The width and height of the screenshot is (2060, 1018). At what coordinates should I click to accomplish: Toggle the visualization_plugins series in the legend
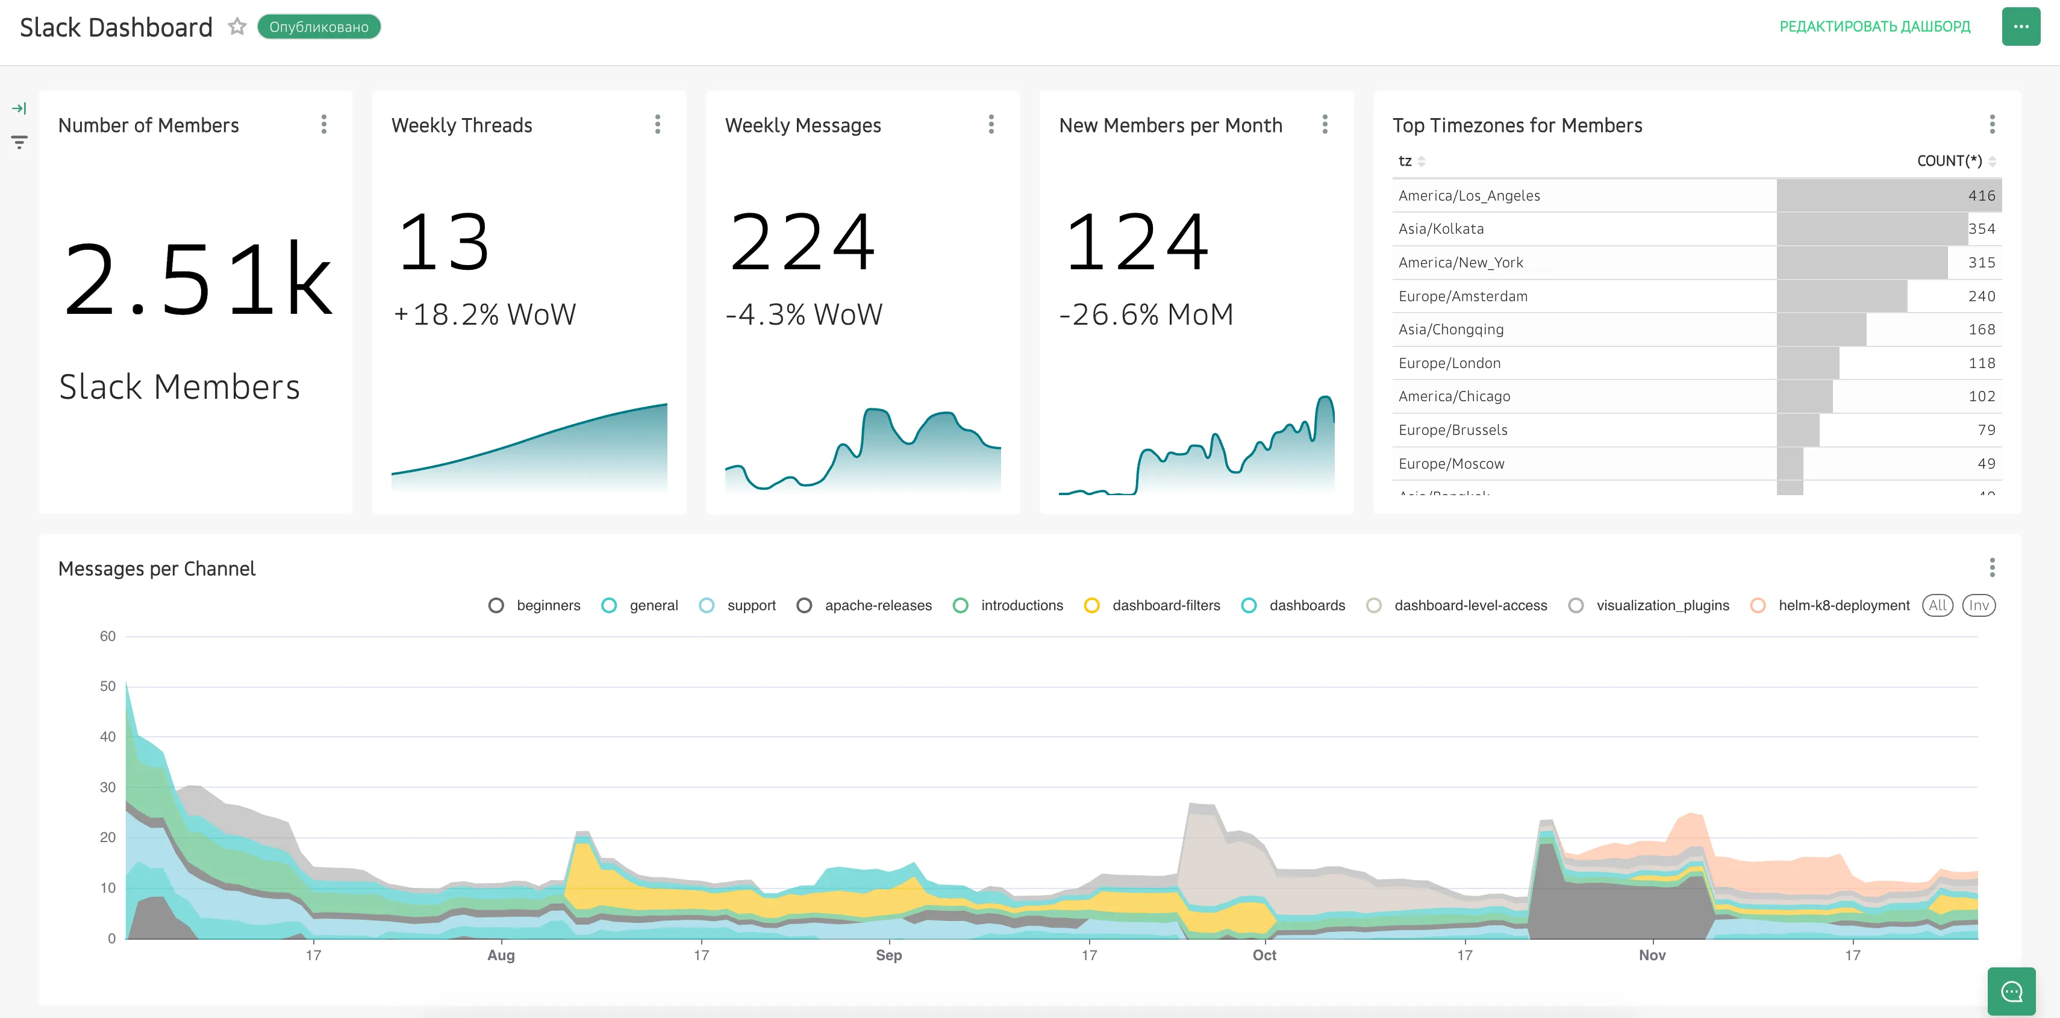(1648, 605)
